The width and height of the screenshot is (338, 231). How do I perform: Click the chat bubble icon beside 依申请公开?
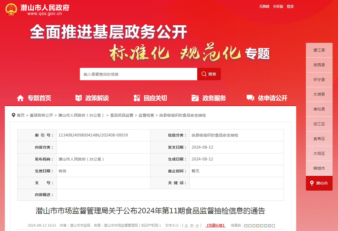point(250,98)
